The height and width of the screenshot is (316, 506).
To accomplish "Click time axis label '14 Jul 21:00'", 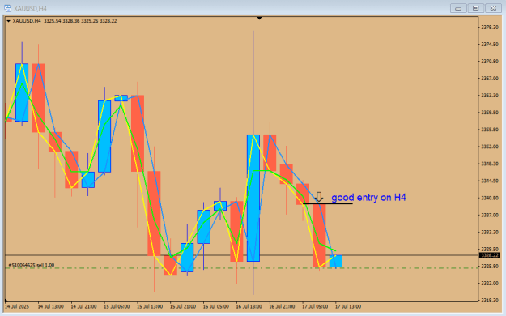I will pos(83,306).
